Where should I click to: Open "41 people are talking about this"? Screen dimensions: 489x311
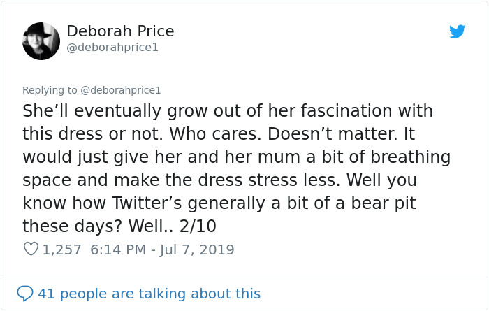(149, 294)
